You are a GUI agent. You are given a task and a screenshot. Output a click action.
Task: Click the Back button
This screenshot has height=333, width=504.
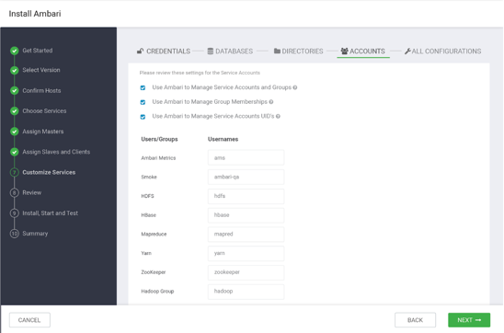(x=415, y=320)
